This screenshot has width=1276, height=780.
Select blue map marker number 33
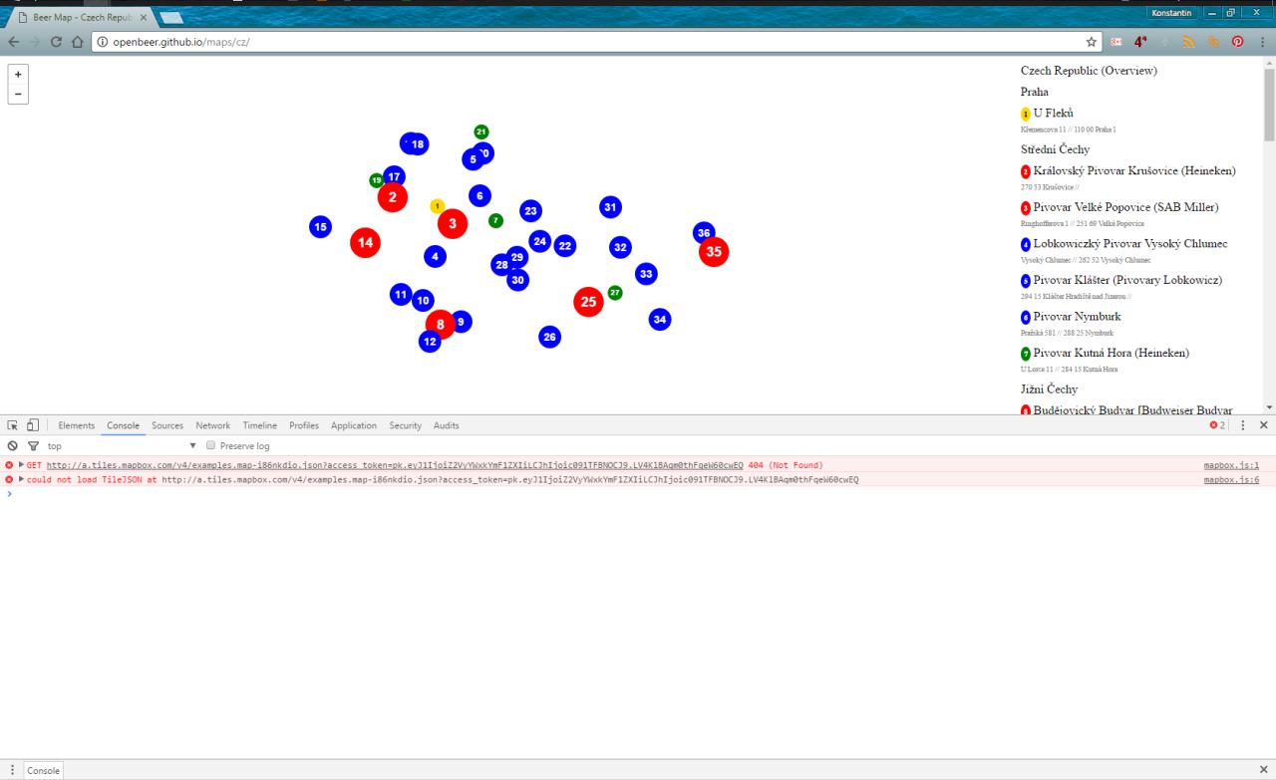point(646,274)
